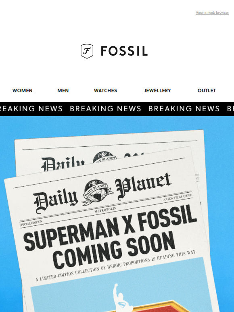The height and width of the screenshot is (312, 234).
Task: Go to the MEN category
Action: coord(63,91)
